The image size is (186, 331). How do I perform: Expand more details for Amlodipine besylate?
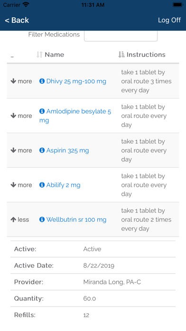[21, 116]
